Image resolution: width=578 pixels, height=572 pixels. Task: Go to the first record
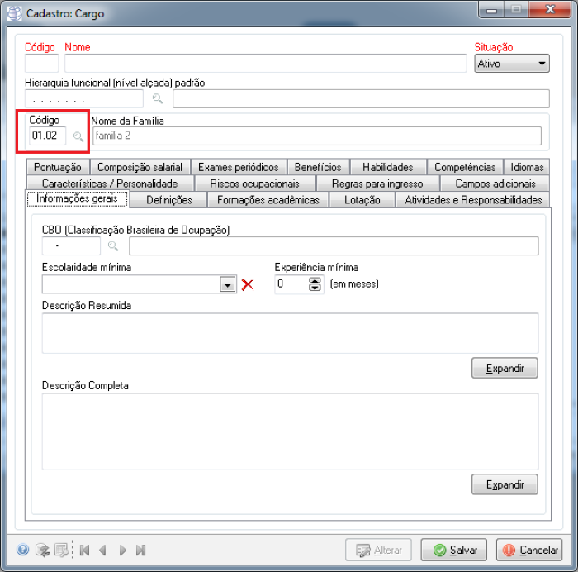click(84, 550)
